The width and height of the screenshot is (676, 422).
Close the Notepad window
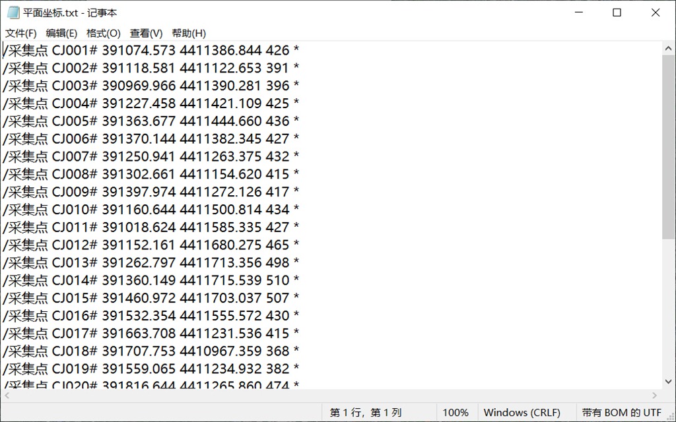(x=656, y=13)
